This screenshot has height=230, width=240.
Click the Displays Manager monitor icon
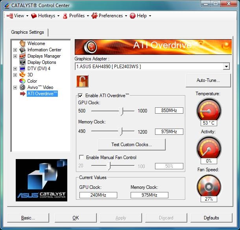(x=22, y=56)
